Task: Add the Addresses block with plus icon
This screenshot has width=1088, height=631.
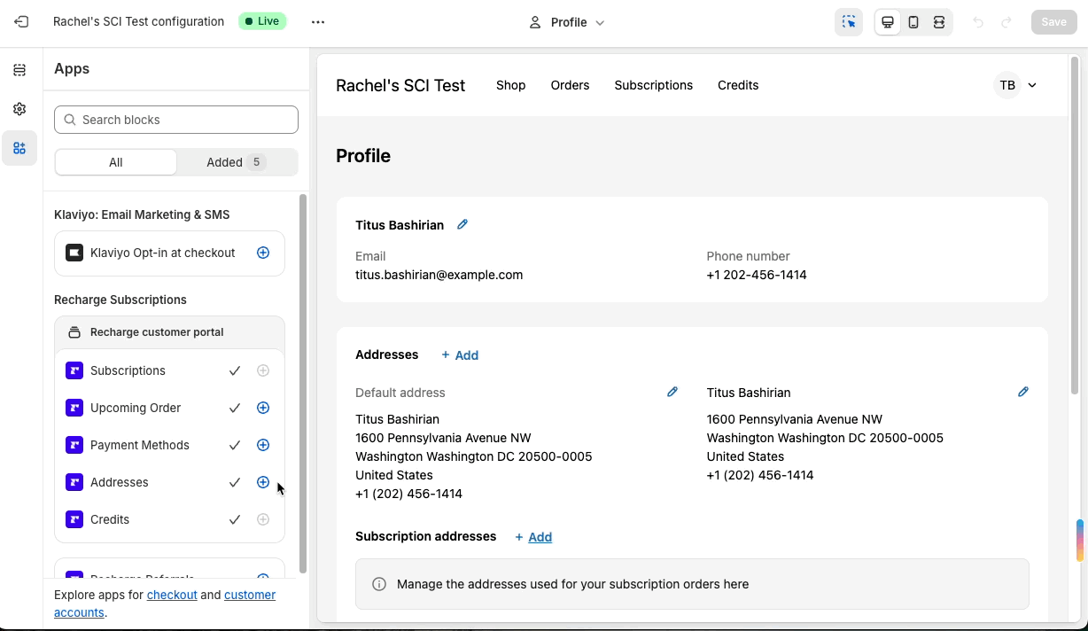Action: point(263,482)
